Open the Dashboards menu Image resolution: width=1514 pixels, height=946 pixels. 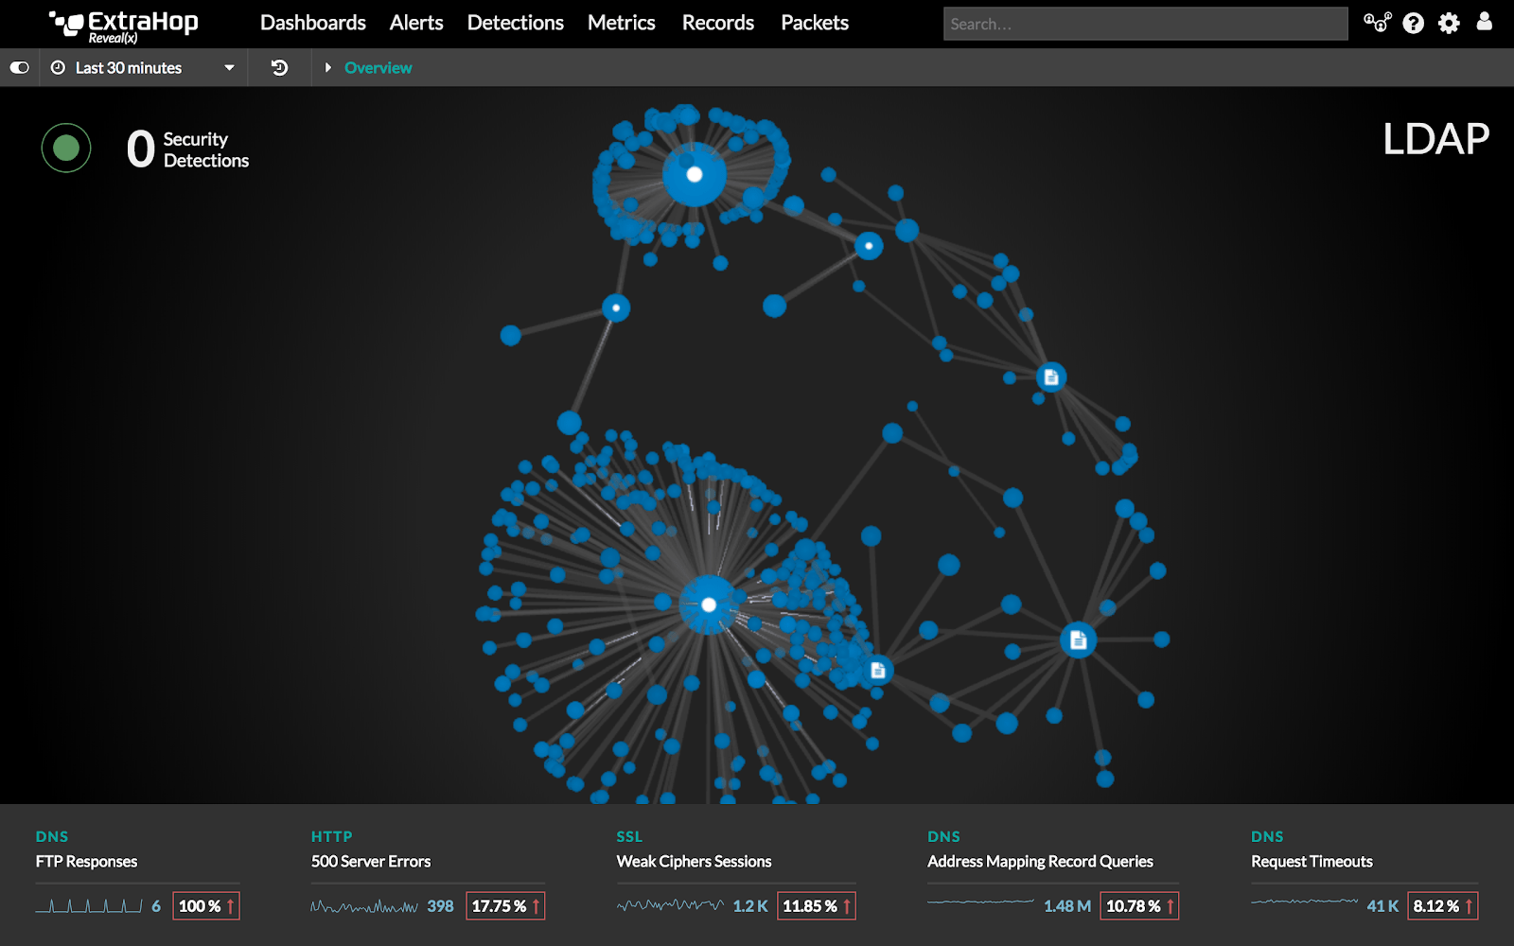coord(312,23)
